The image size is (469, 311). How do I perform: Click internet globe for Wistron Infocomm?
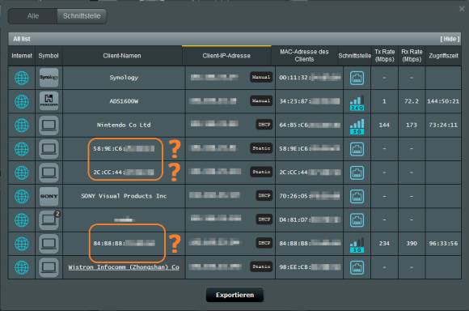(22, 267)
